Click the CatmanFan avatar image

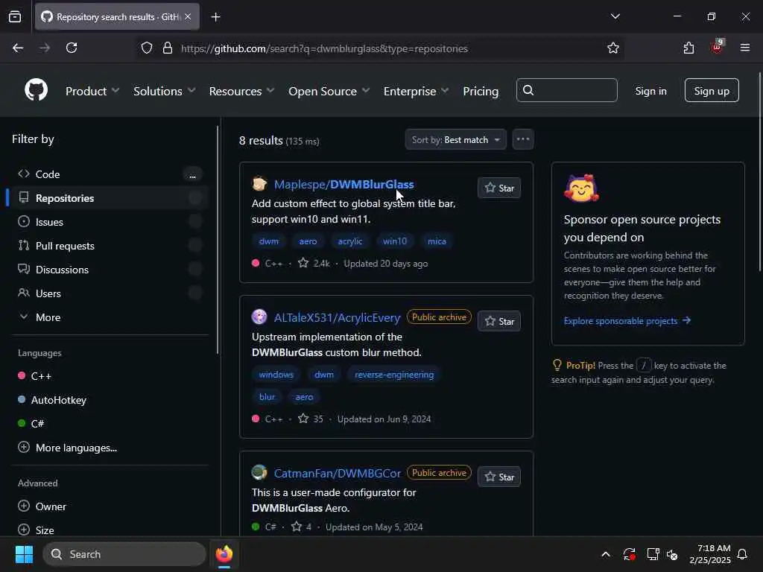pyautogui.click(x=259, y=472)
